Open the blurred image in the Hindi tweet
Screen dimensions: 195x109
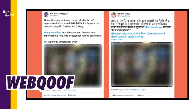pyautogui.click(x=142, y=64)
